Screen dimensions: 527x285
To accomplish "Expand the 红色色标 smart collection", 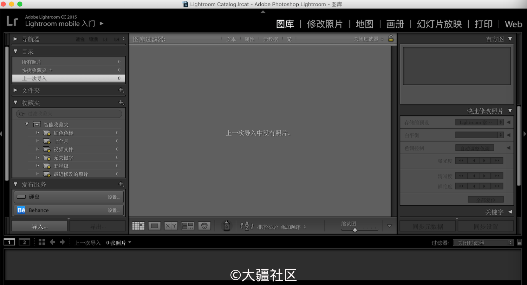I will tap(37, 132).
